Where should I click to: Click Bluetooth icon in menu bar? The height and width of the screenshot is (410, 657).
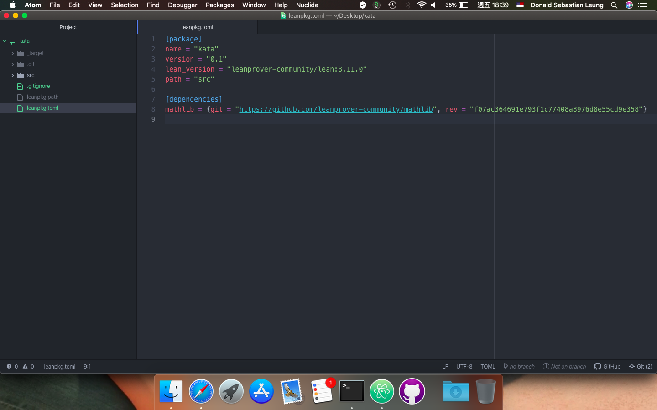coord(408,5)
